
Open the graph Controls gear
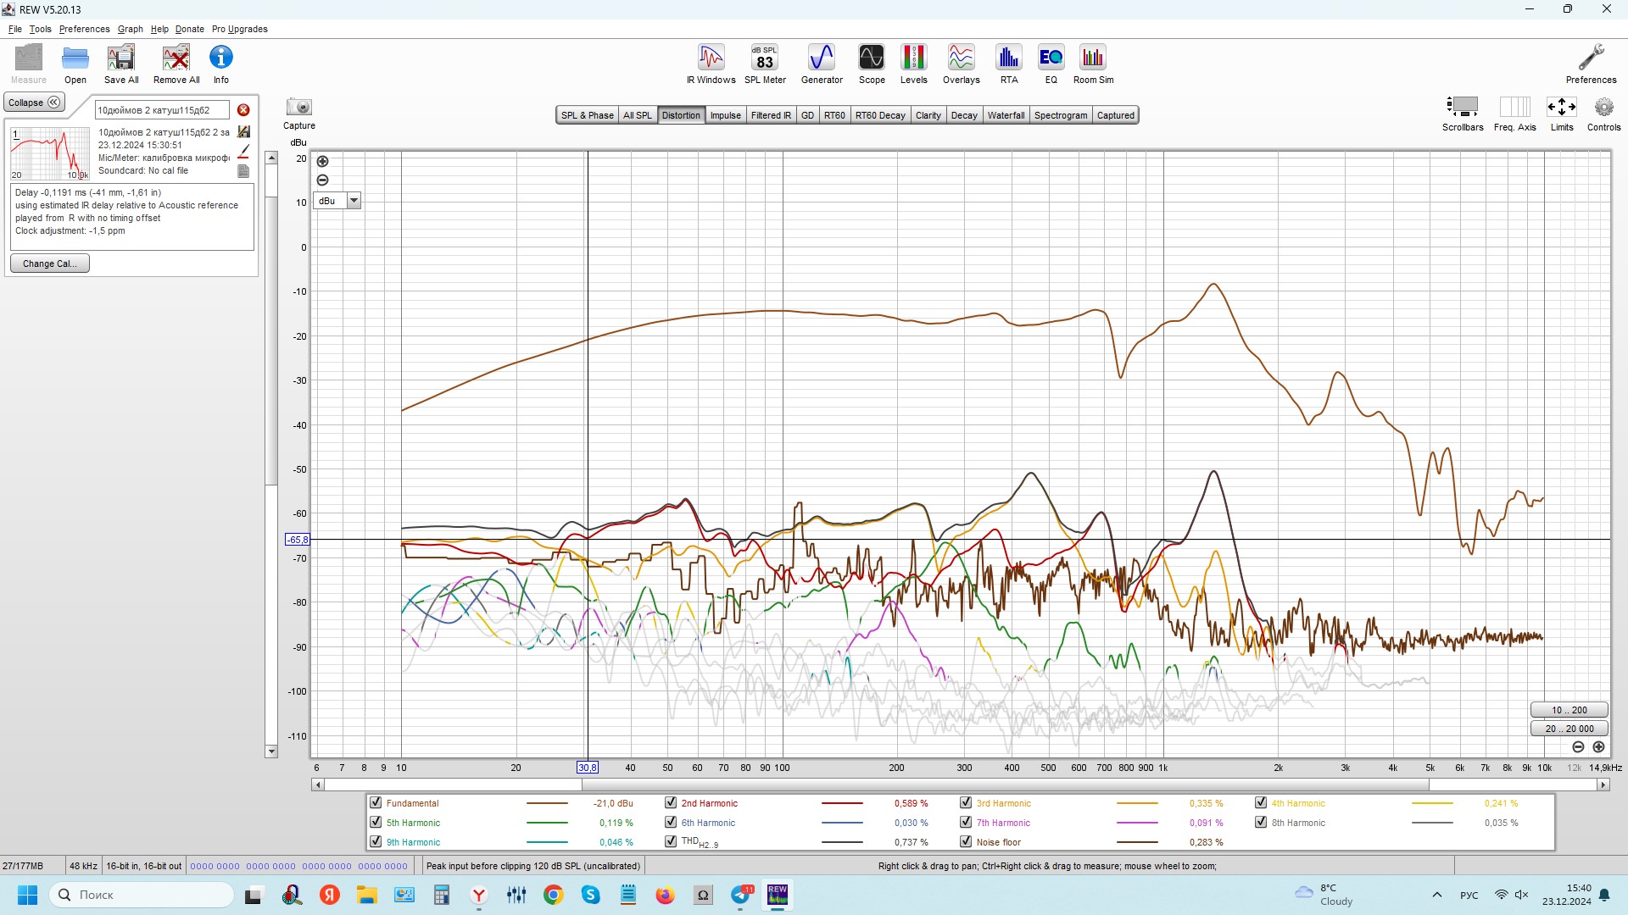coord(1603,108)
